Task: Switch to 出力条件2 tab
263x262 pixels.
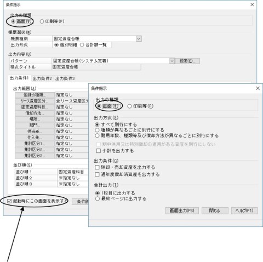Action: click(42, 78)
